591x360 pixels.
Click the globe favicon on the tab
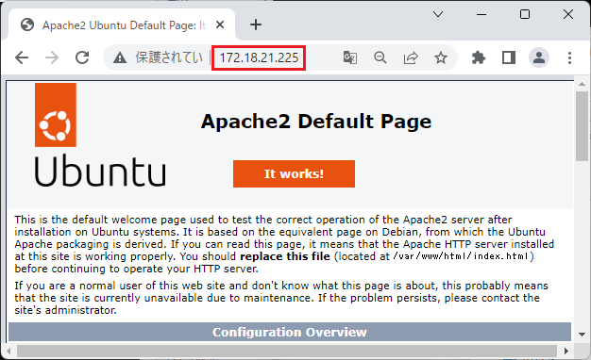pos(27,25)
